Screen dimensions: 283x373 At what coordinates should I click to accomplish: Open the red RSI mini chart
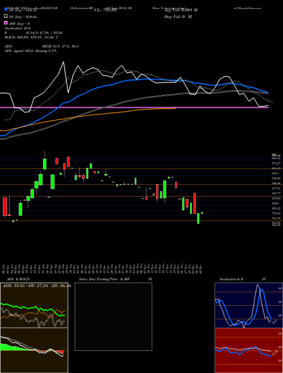click(x=248, y=350)
